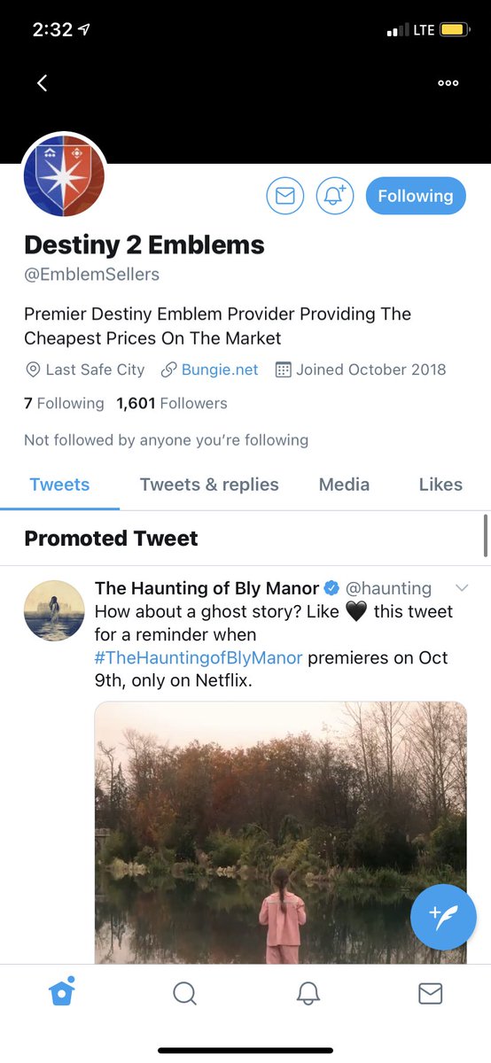
Task: Open the #TheHauntingofBlyManor hashtag
Action: (199, 657)
